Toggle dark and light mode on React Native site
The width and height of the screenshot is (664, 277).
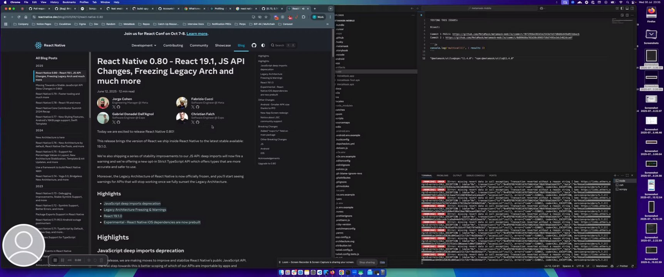(263, 45)
